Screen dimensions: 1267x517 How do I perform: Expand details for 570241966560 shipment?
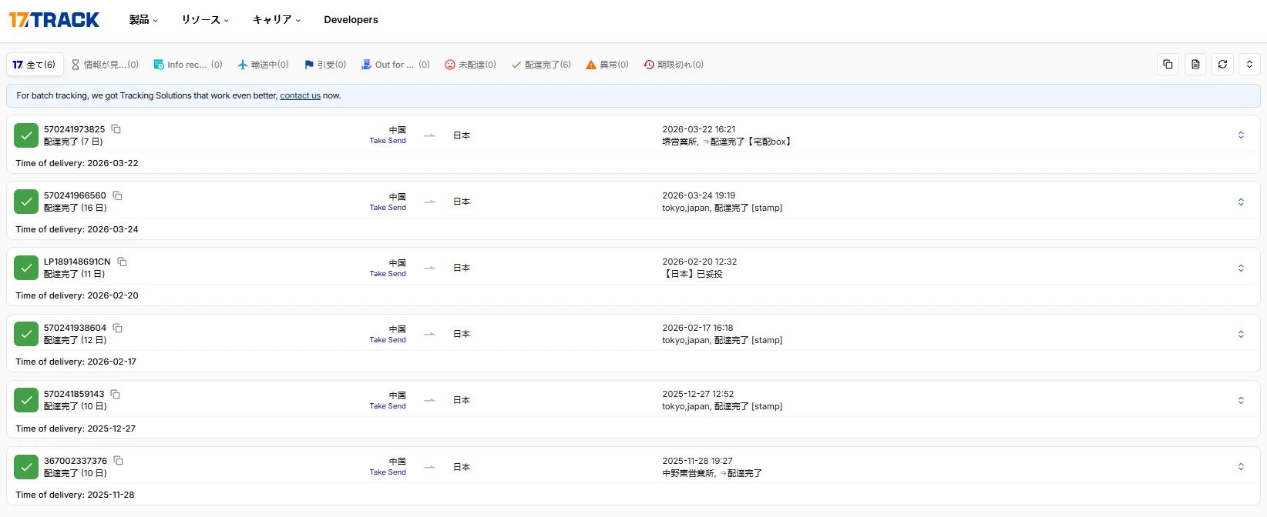click(1241, 202)
